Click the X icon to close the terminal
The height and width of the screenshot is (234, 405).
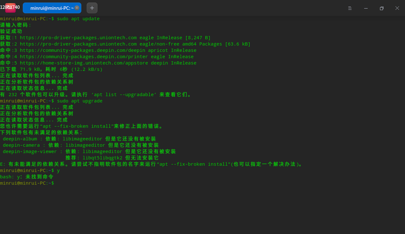397,8
